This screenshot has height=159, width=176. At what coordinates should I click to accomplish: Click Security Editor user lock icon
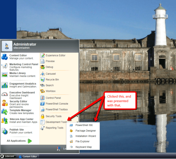click(x=5, y=103)
